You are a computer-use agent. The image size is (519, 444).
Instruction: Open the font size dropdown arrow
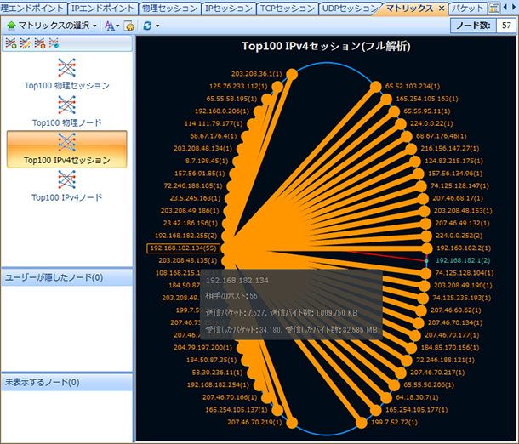pyautogui.click(x=117, y=26)
